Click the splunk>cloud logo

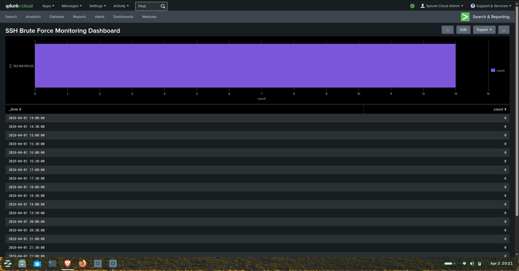tap(19, 6)
